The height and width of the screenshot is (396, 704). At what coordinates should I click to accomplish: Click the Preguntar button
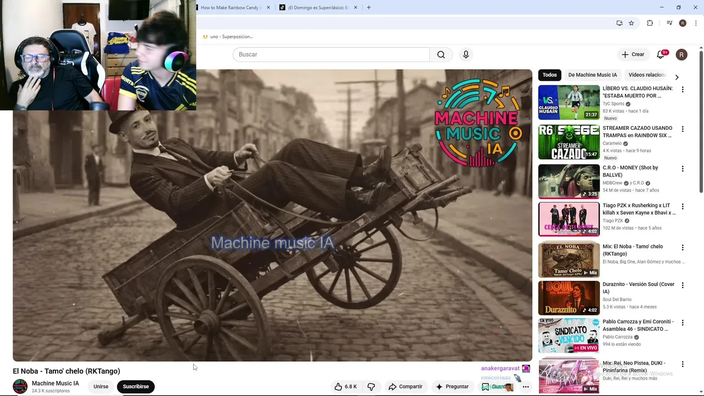[x=452, y=387]
